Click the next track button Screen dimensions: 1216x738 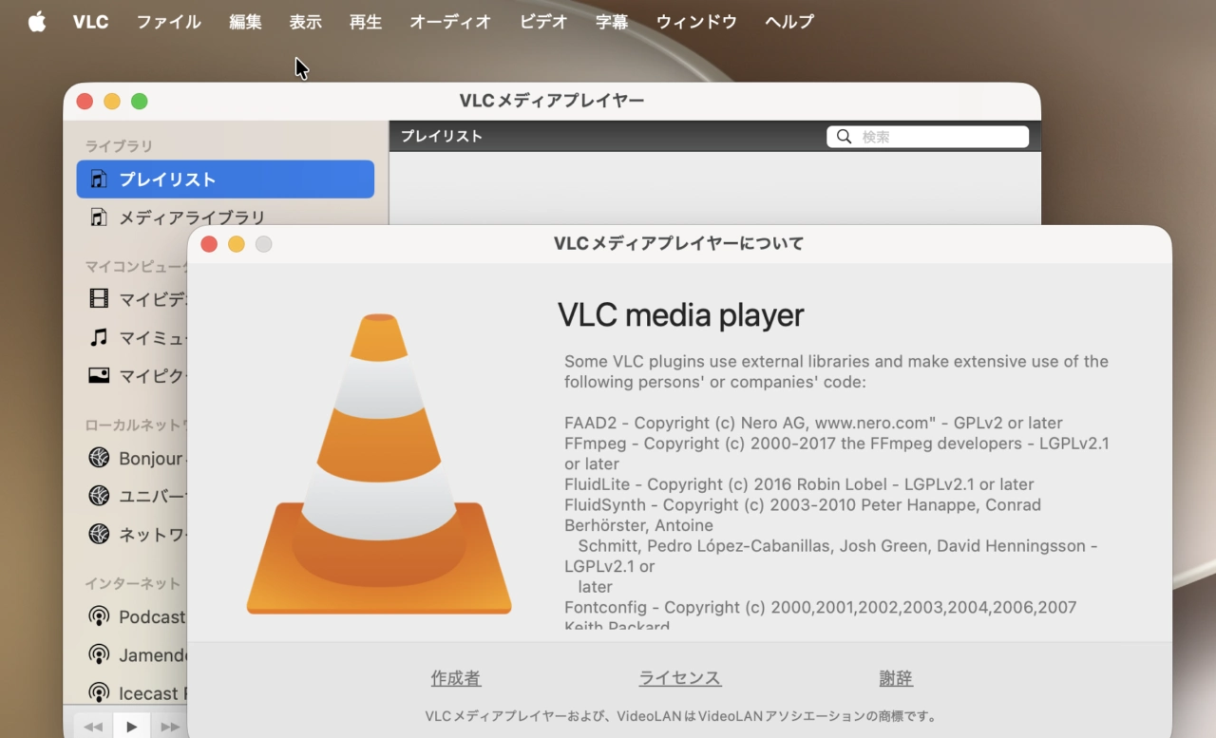pos(170,727)
